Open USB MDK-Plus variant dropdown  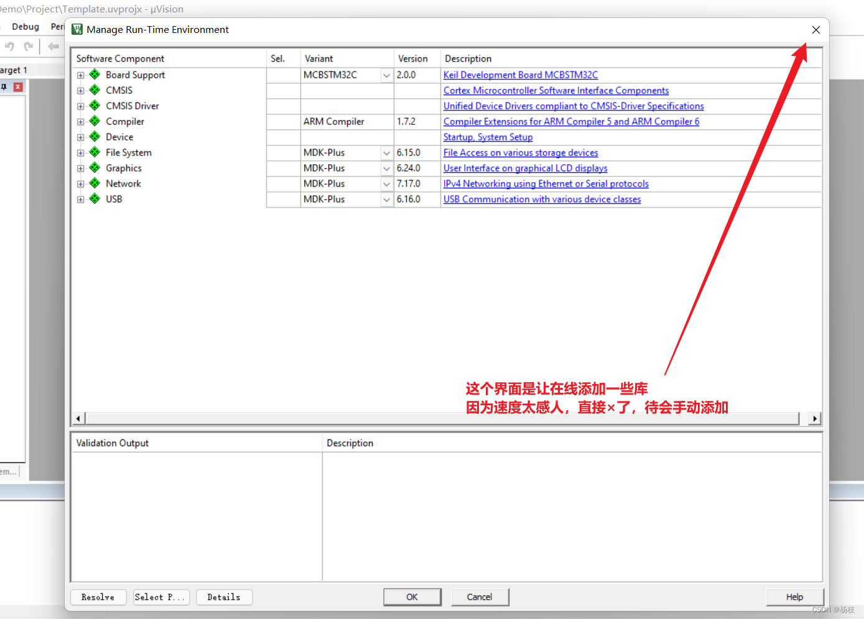(x=386, y=199)
